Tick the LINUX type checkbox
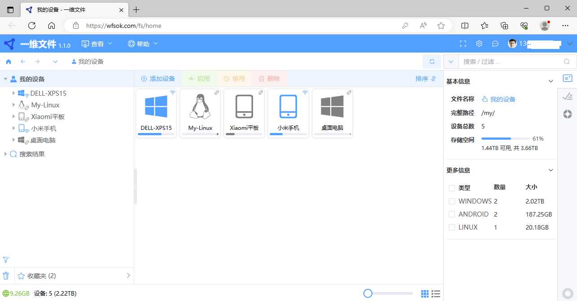The image size is (577, 301). click(452, 227)
